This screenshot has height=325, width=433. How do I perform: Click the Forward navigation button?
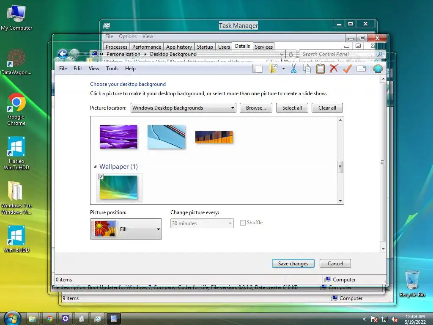[x=74, y=54]
